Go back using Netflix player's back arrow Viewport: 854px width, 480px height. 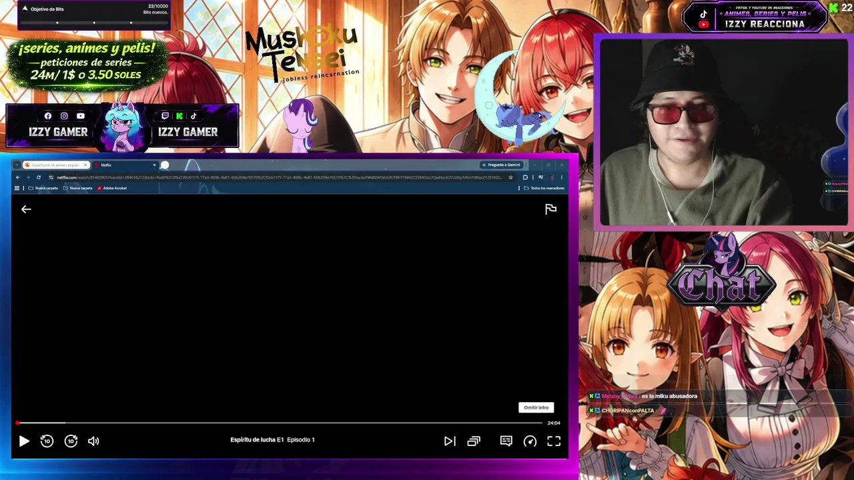click(26, 209)
